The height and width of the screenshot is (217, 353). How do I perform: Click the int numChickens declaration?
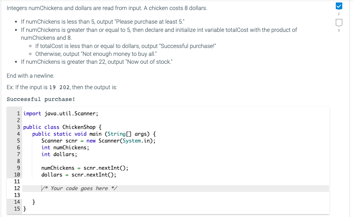[x=65, y=147]
